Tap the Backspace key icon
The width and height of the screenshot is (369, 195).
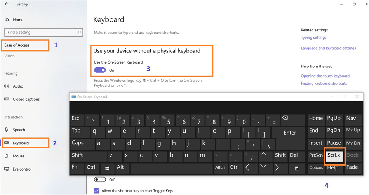[292, 120]
